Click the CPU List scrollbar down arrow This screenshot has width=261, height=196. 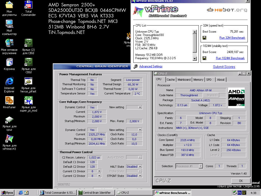[x=194, y=58]
